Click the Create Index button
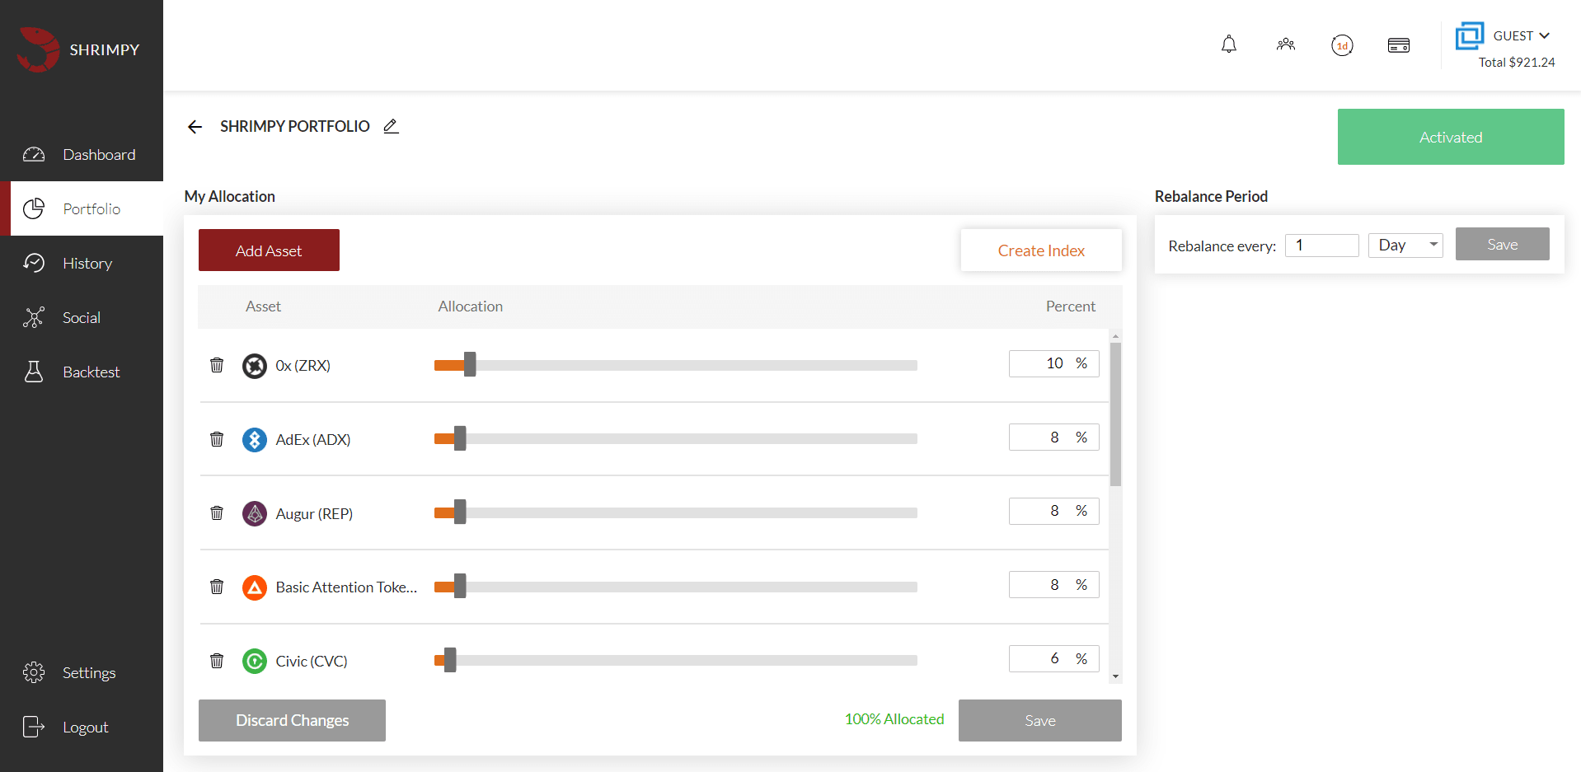 coord(1041,250)
